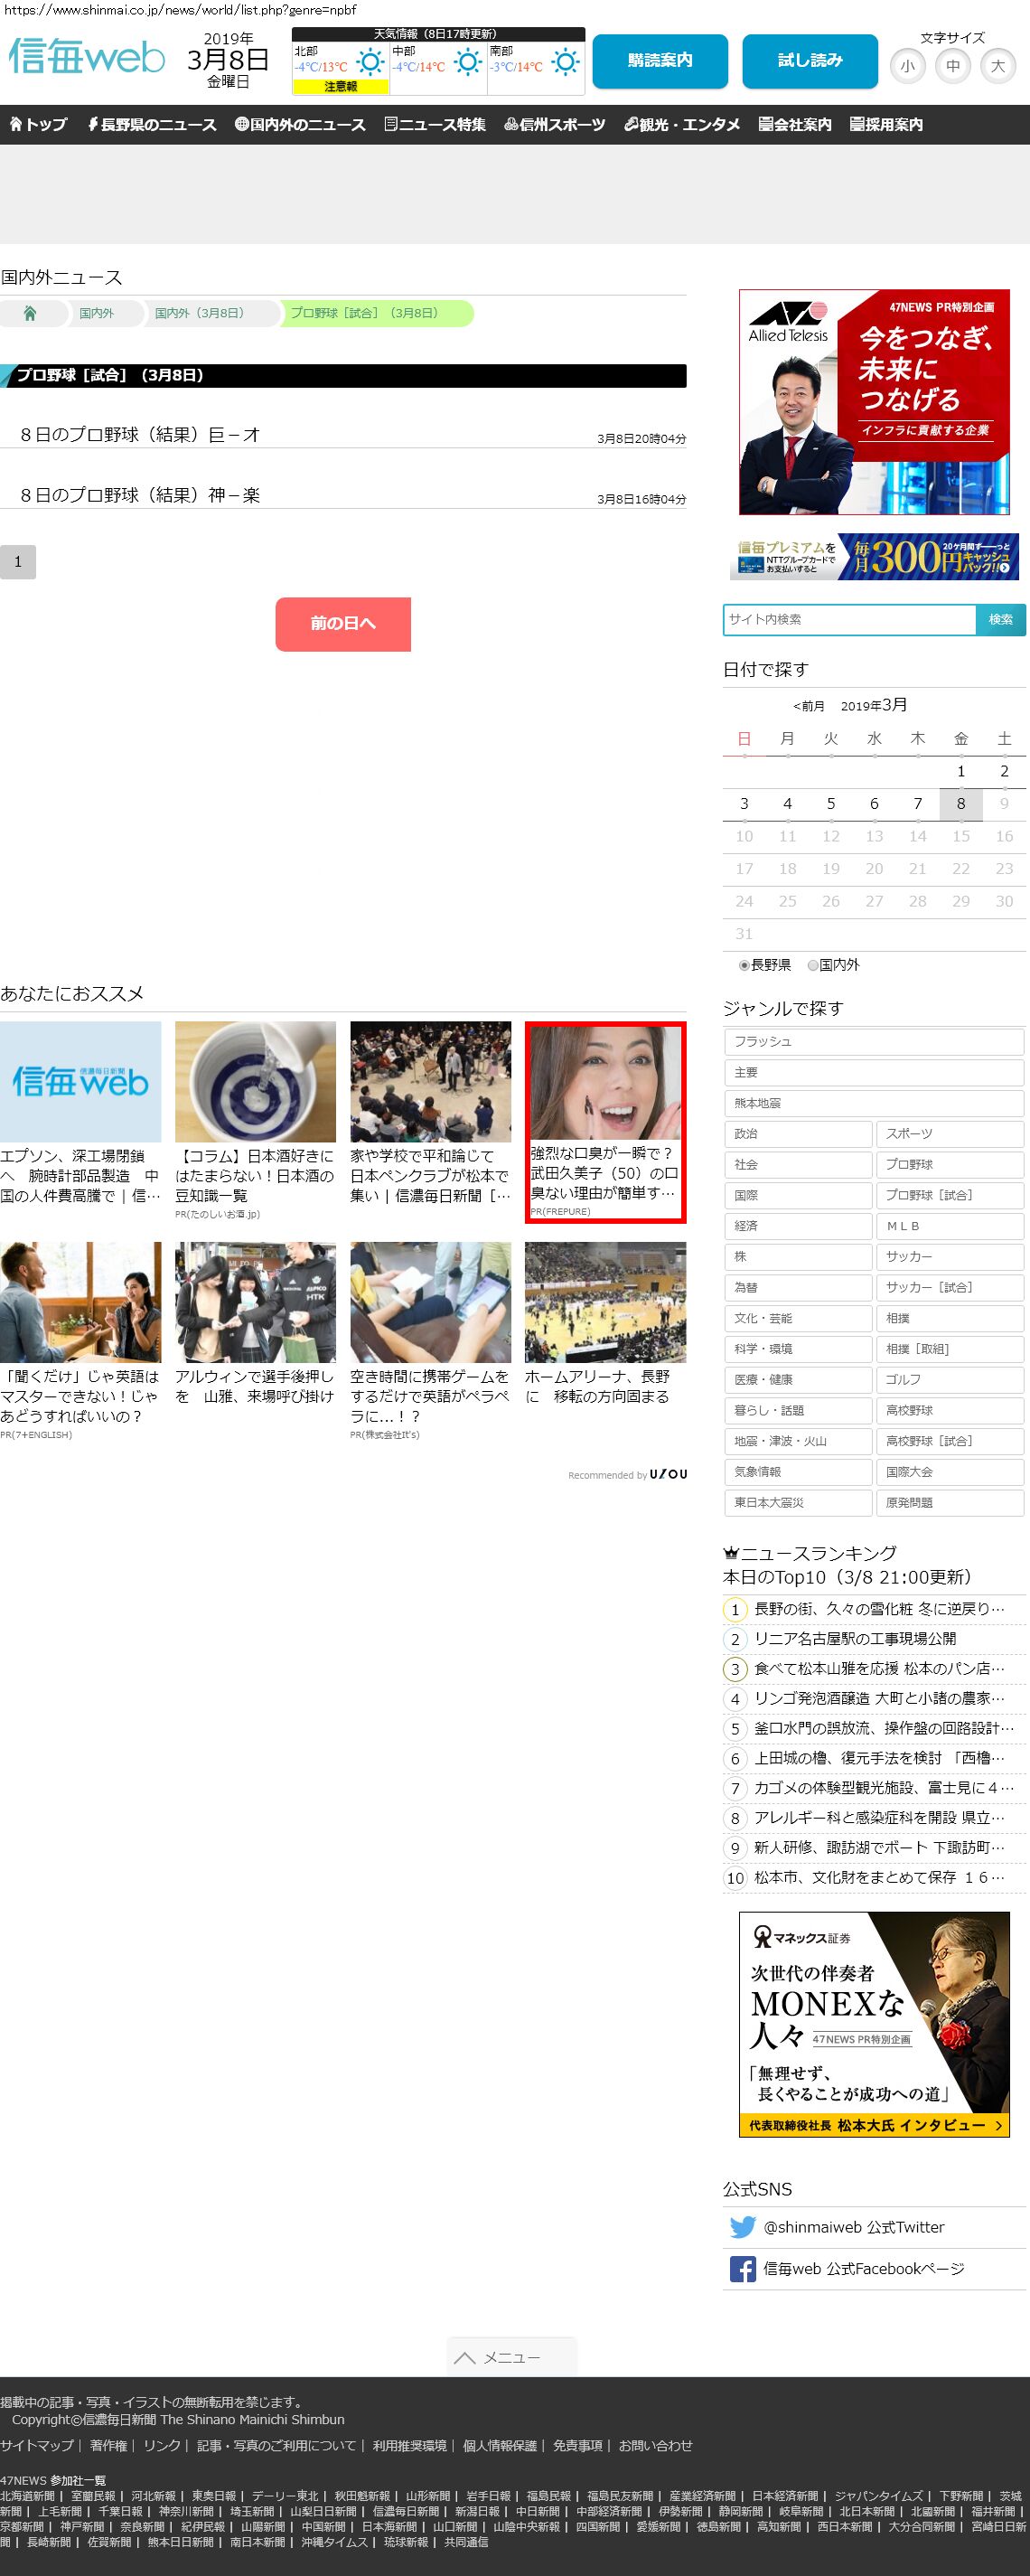
Task: Open 著作権 footer link
Action: (x=108, y=2446)
